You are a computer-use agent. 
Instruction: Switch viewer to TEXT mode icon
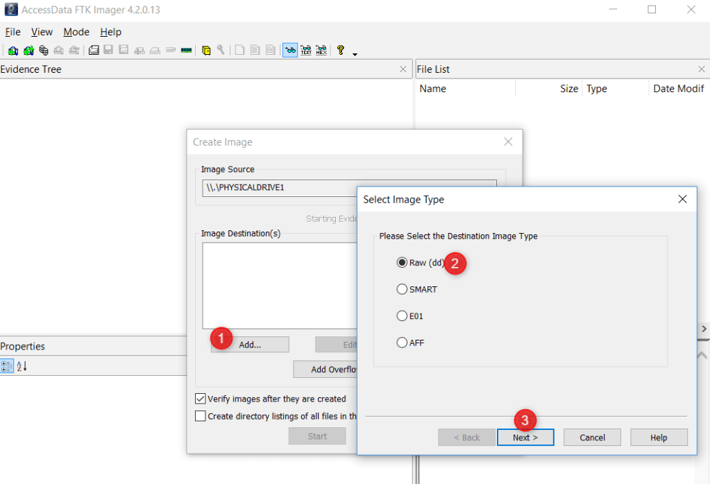click(305, 51)
